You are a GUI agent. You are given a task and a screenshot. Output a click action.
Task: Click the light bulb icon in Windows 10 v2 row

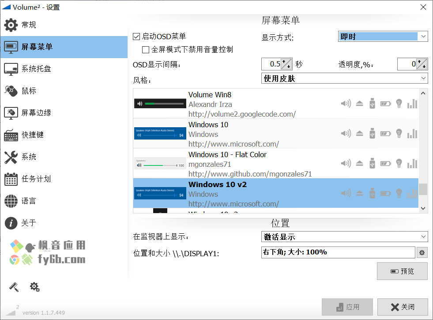[399, 193]
